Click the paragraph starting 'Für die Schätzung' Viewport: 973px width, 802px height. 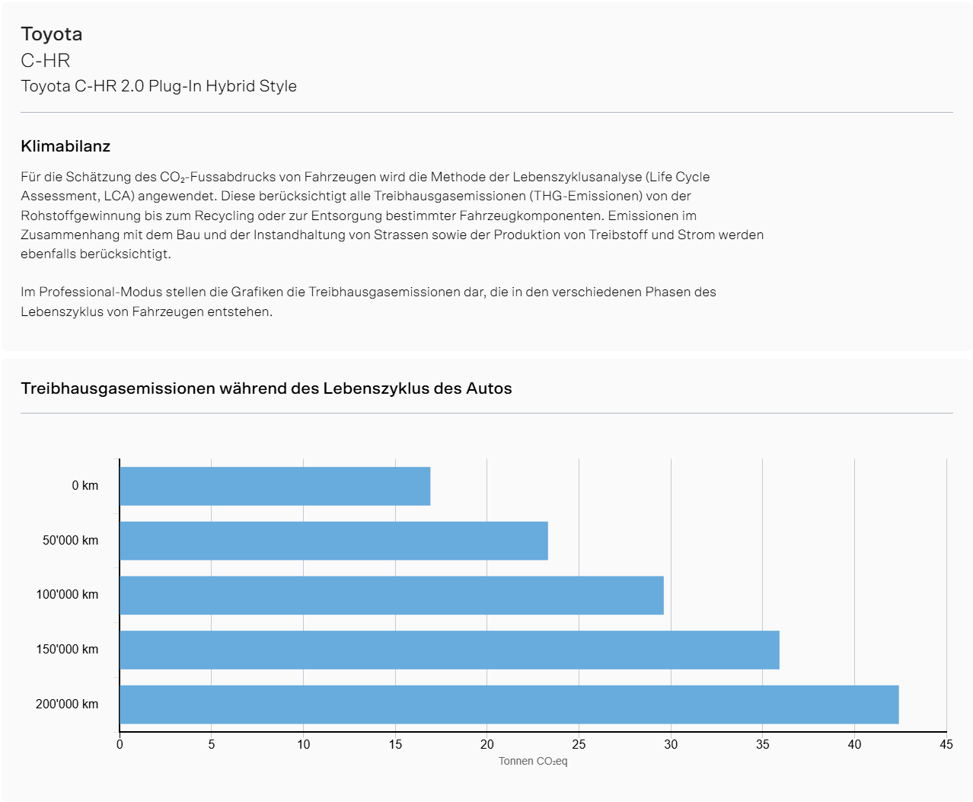[x=392, y=216]
